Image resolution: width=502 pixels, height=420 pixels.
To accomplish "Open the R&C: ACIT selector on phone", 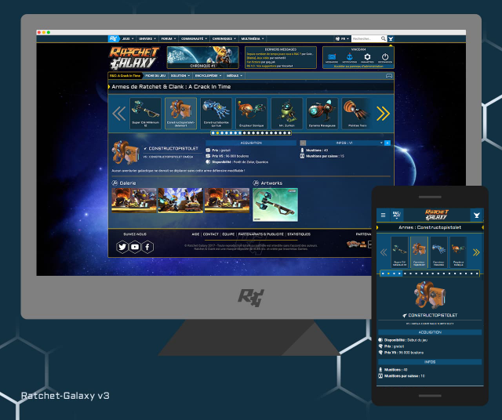I will [396, 215].
